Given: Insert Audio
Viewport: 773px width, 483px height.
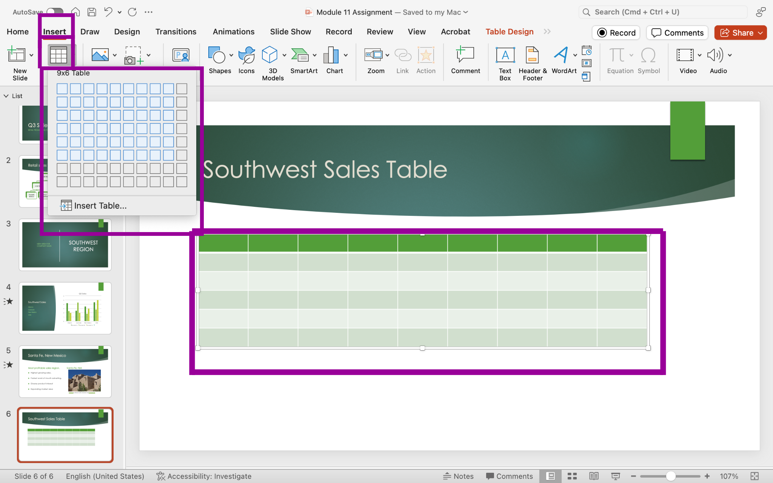Looking at the screenshot, I should (x=715, y=55).
